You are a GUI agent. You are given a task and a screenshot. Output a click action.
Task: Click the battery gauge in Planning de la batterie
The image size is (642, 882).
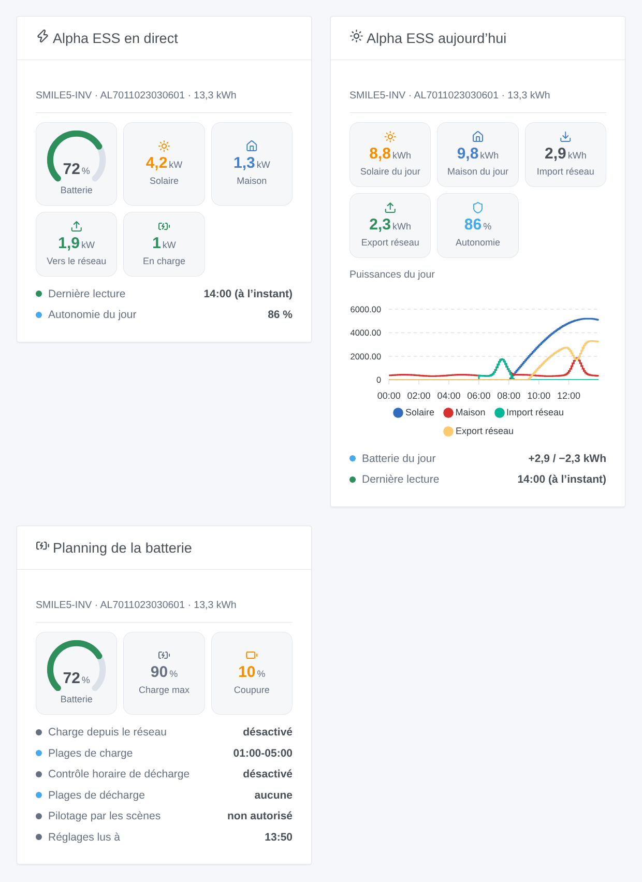click(x=77, y=667)
